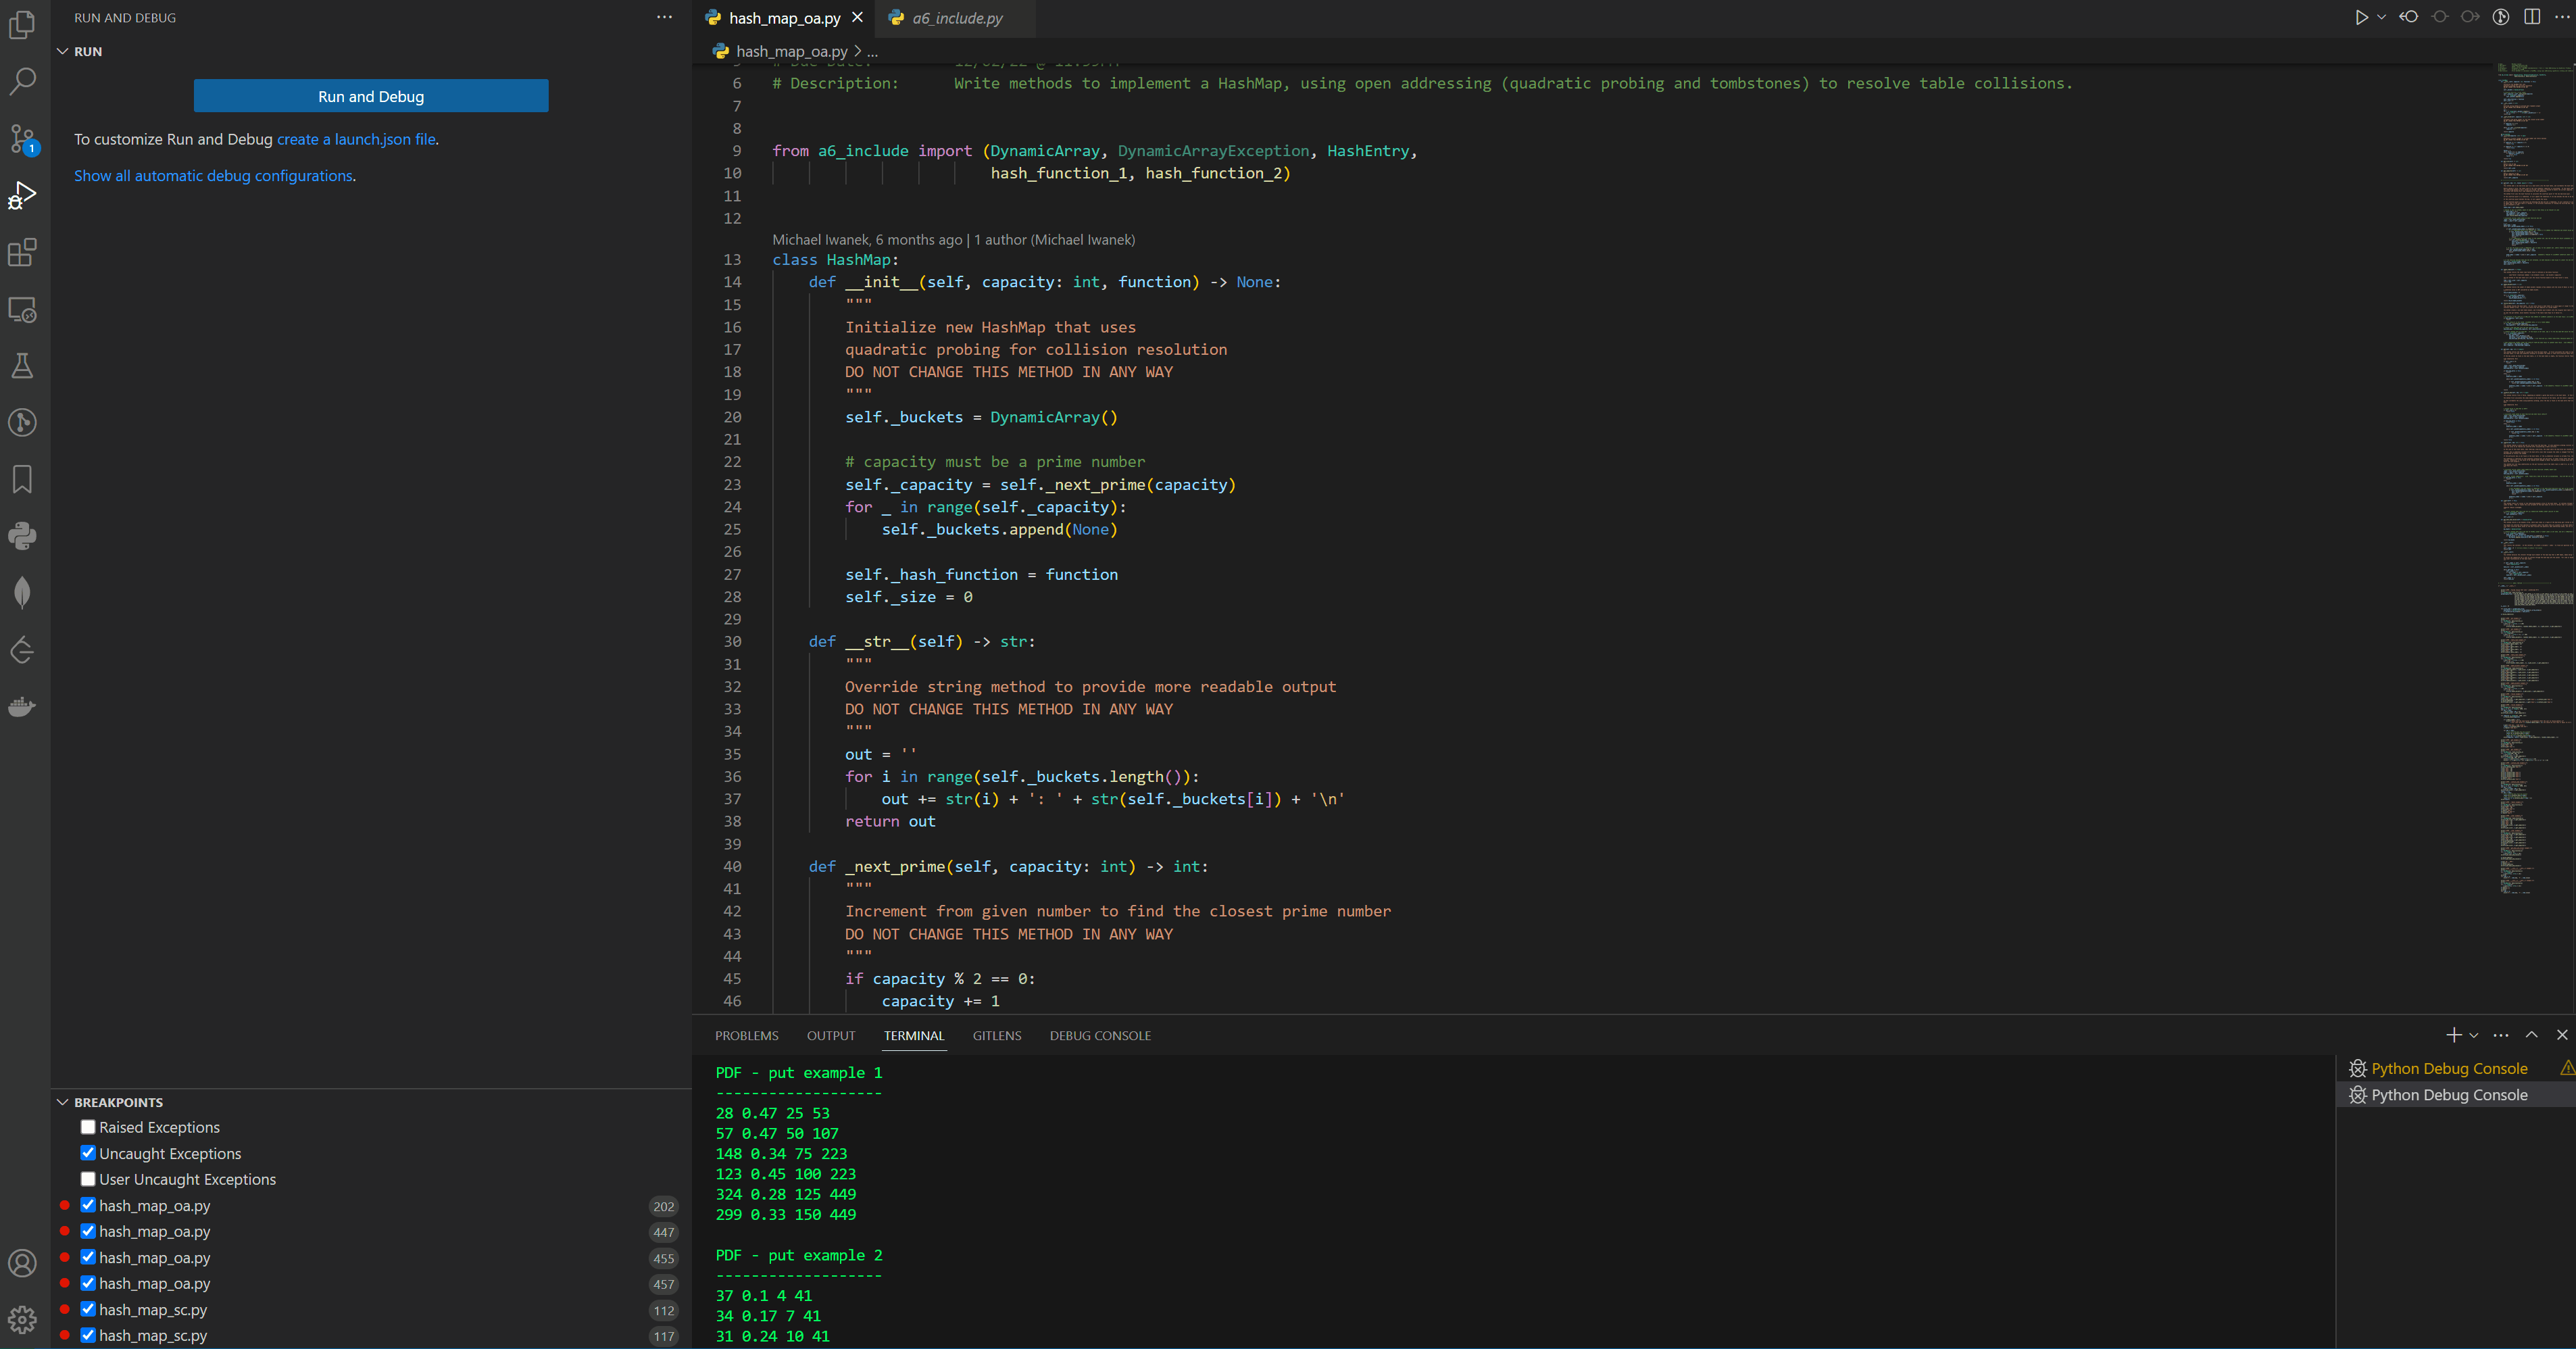Click the Run and Debug button
This screenshot has width=2576, height=1349.
click(x=371, y=96)
